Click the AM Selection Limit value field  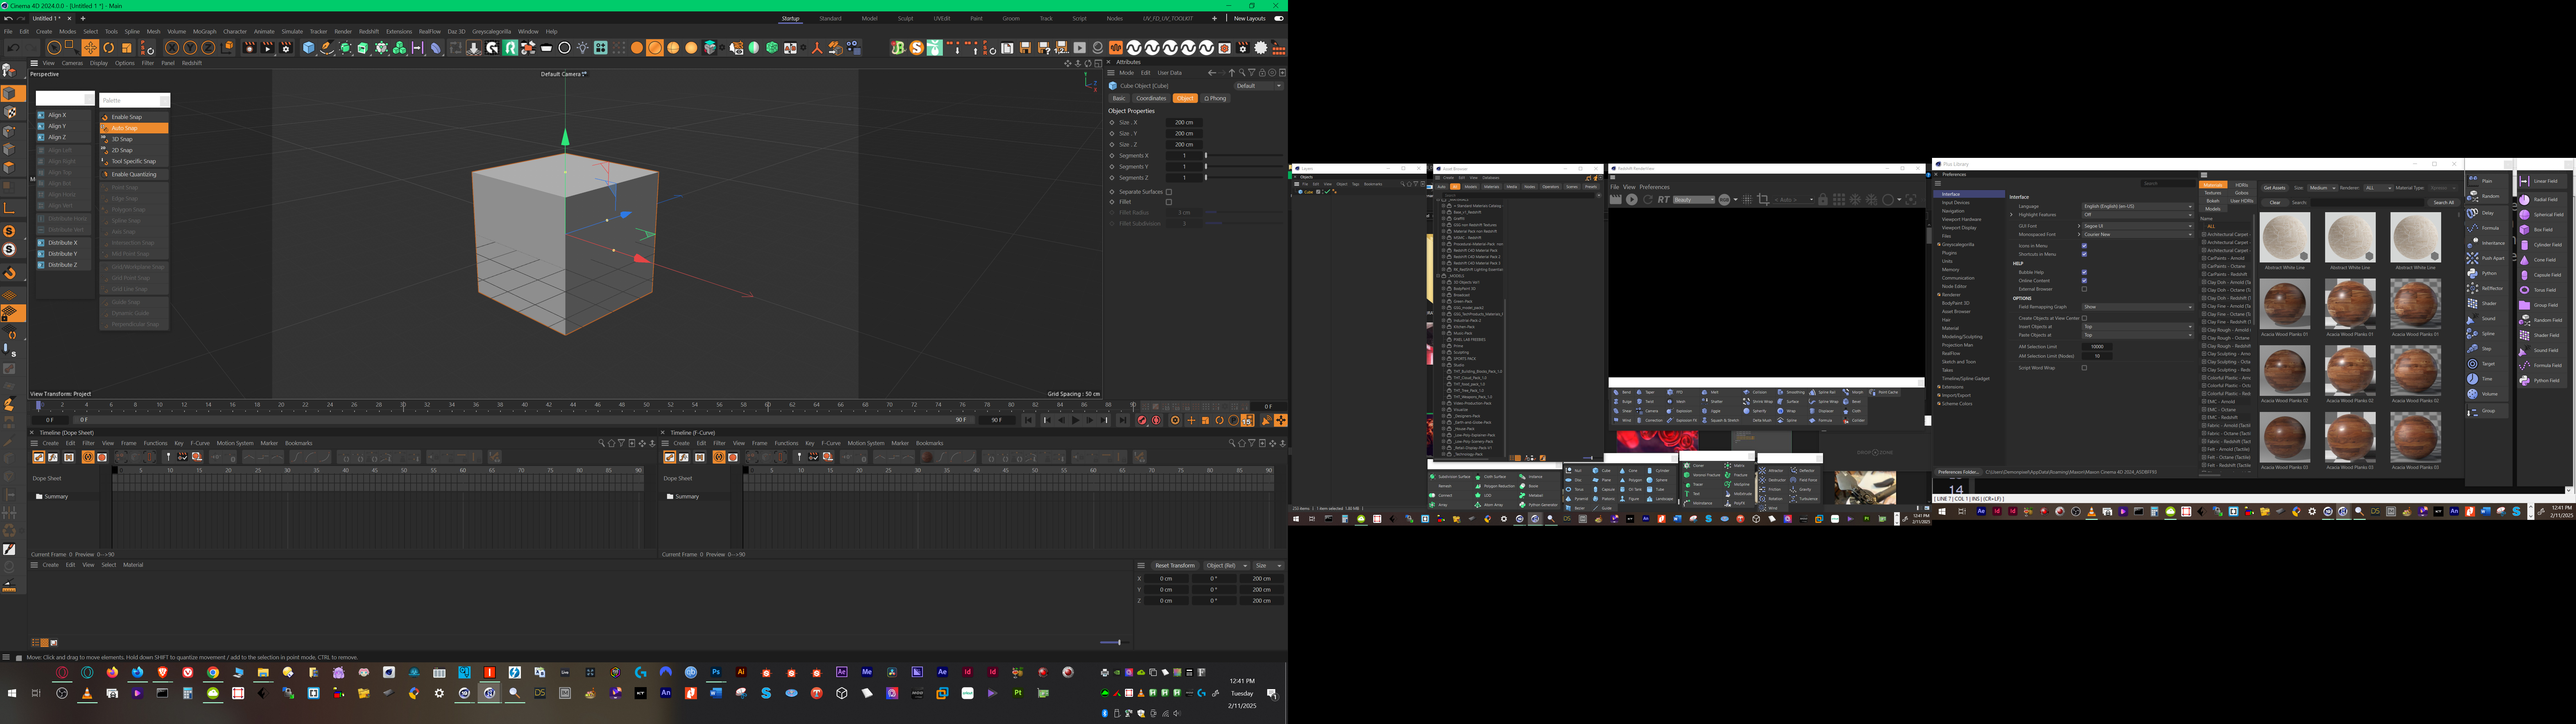click(2097, 347)
